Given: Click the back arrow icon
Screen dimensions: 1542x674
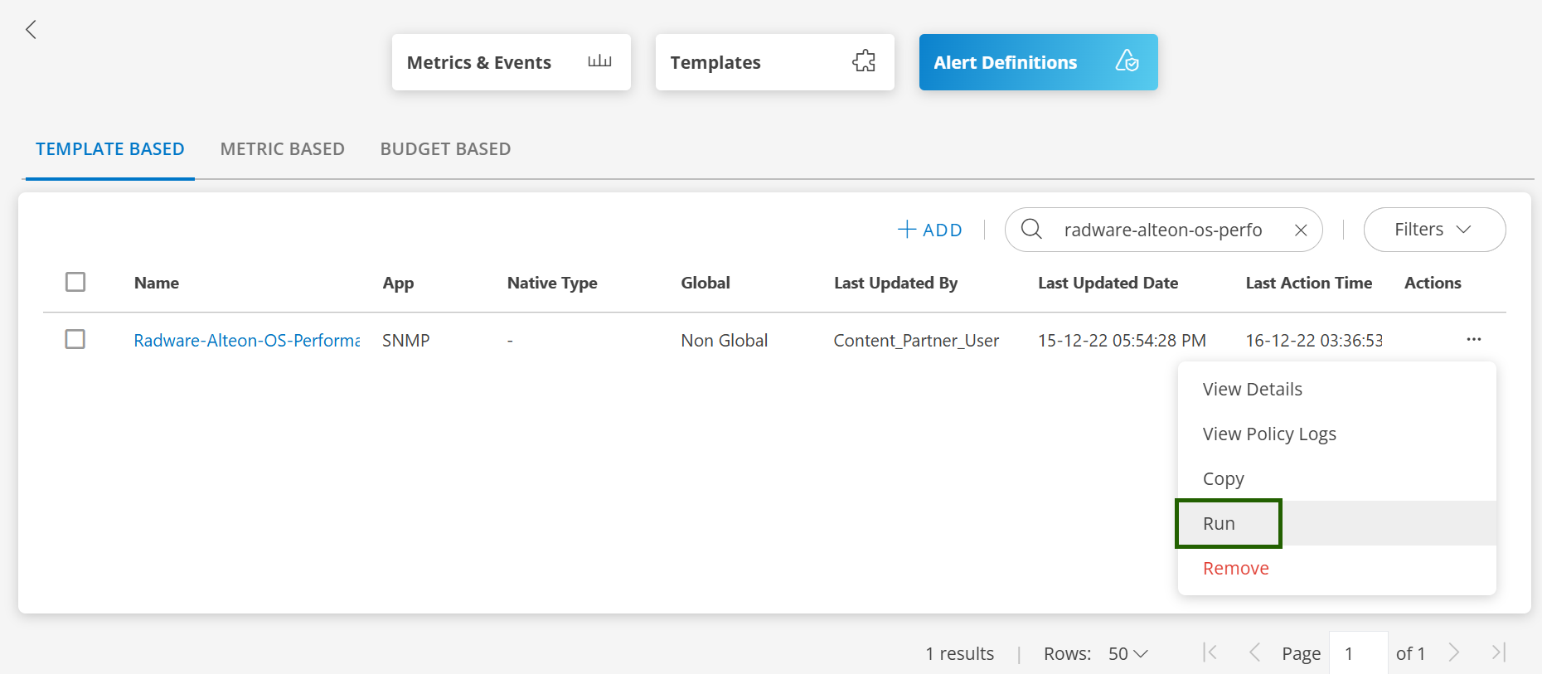Looking at the screenshot, I should pyautogui.click(x=31, y=30).
